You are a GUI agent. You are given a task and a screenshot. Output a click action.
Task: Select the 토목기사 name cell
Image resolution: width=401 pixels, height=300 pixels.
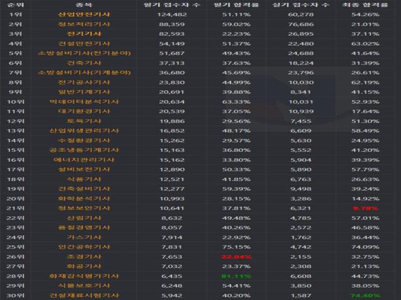coord(84,121)
